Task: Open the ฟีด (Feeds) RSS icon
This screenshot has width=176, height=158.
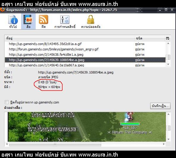Action: pyautogui.click(x=43, y=21)
